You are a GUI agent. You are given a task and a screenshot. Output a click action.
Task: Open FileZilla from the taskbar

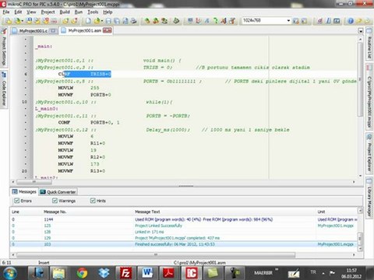pyautogui.click(x=125, y=273)
